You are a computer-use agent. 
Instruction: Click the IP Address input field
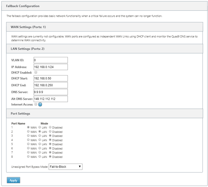tap(51, 67)
